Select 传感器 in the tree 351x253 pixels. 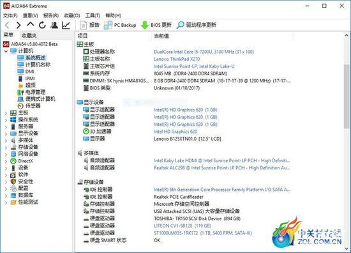point(33,106)
